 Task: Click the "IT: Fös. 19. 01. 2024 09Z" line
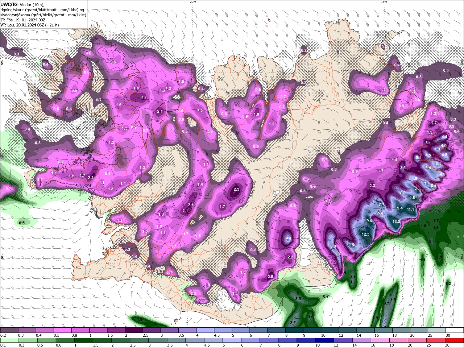pos(23,20)
